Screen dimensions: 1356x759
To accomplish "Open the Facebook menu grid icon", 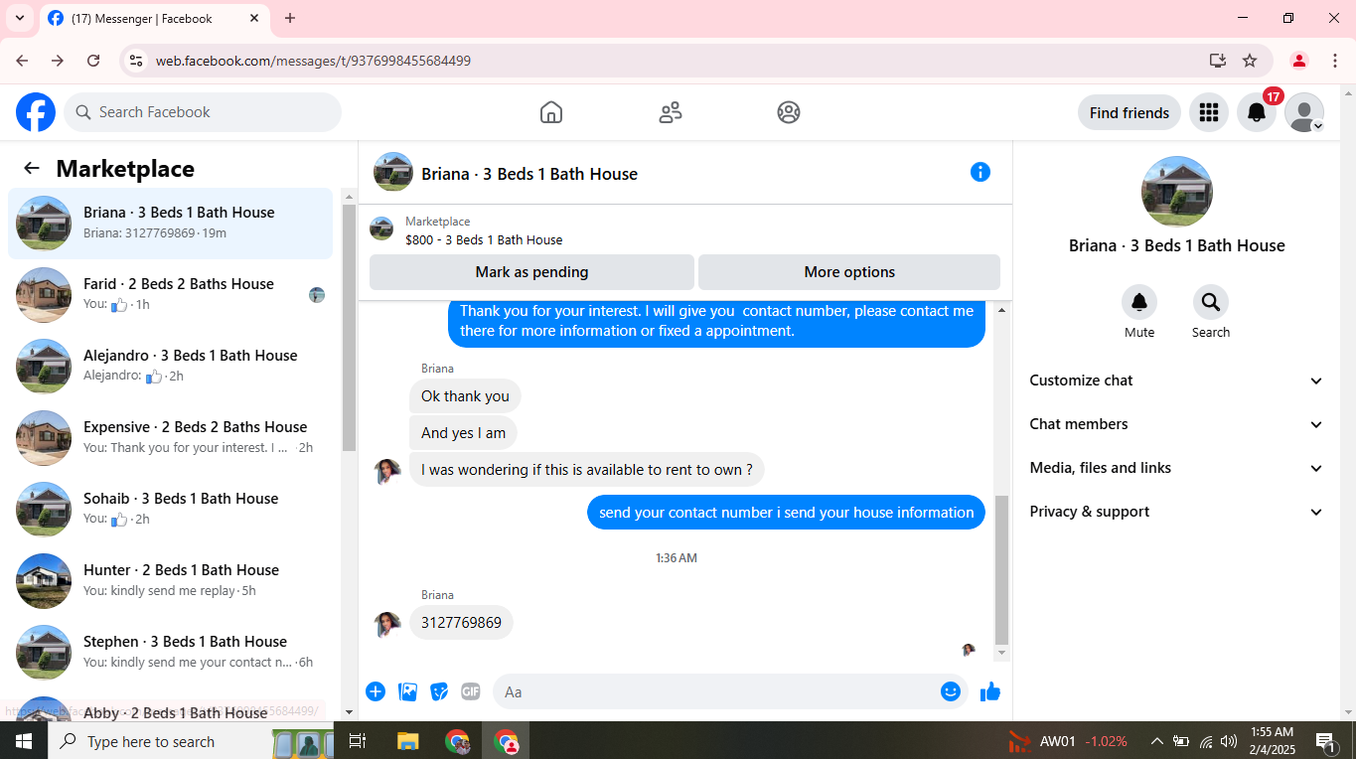I will 1209,112.
